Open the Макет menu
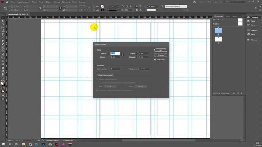 34,2
